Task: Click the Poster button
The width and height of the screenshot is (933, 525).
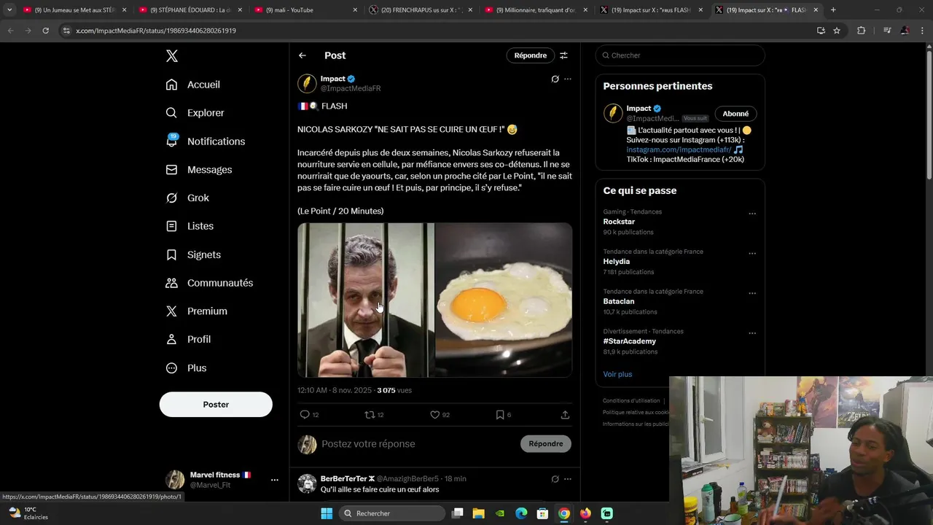Action: click(216, 405)
